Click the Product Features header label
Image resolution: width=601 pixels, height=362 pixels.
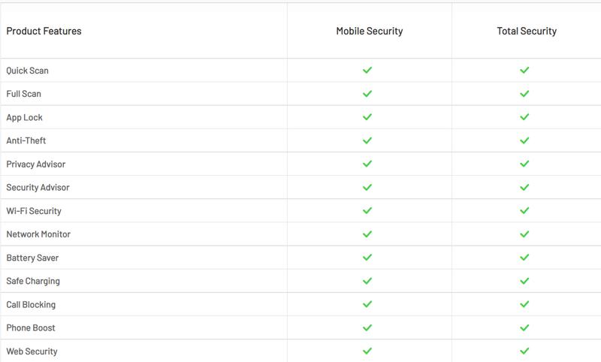[44, 32]
